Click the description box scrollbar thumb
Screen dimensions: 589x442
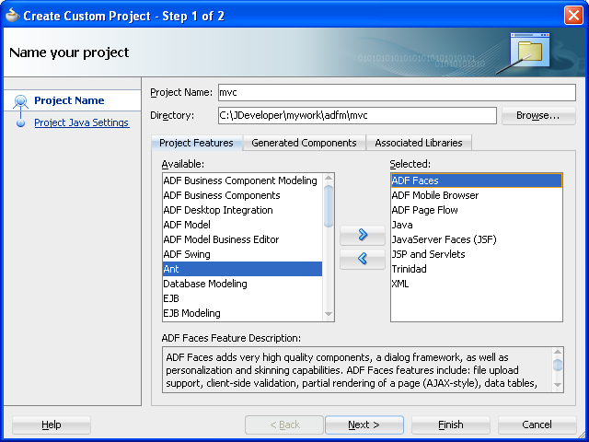pos(558,365)
